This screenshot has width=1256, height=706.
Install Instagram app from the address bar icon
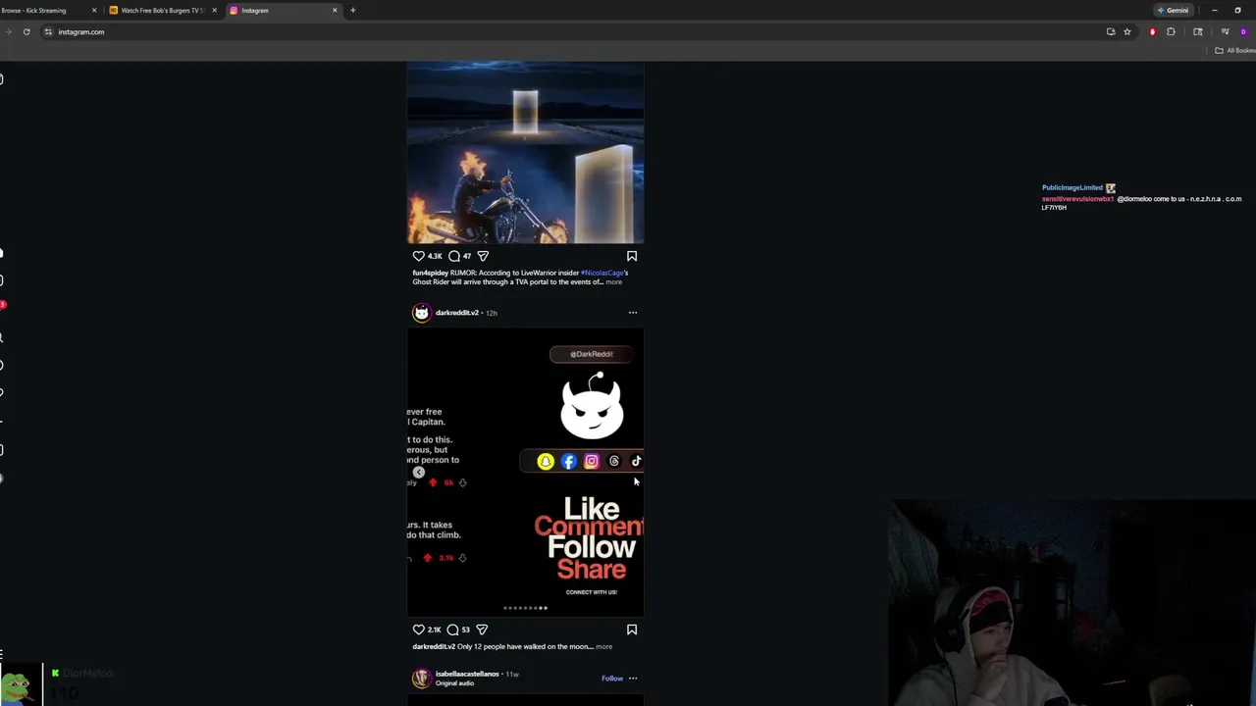[x=1111, y=31]
